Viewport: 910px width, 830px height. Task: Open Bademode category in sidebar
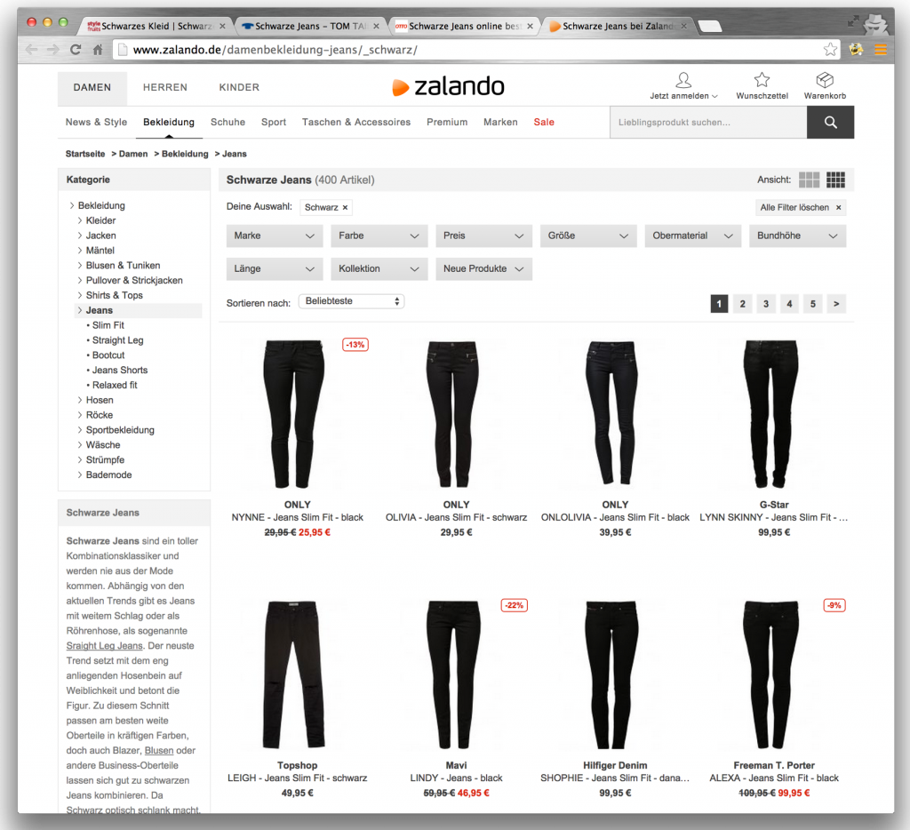coord(109,475)
